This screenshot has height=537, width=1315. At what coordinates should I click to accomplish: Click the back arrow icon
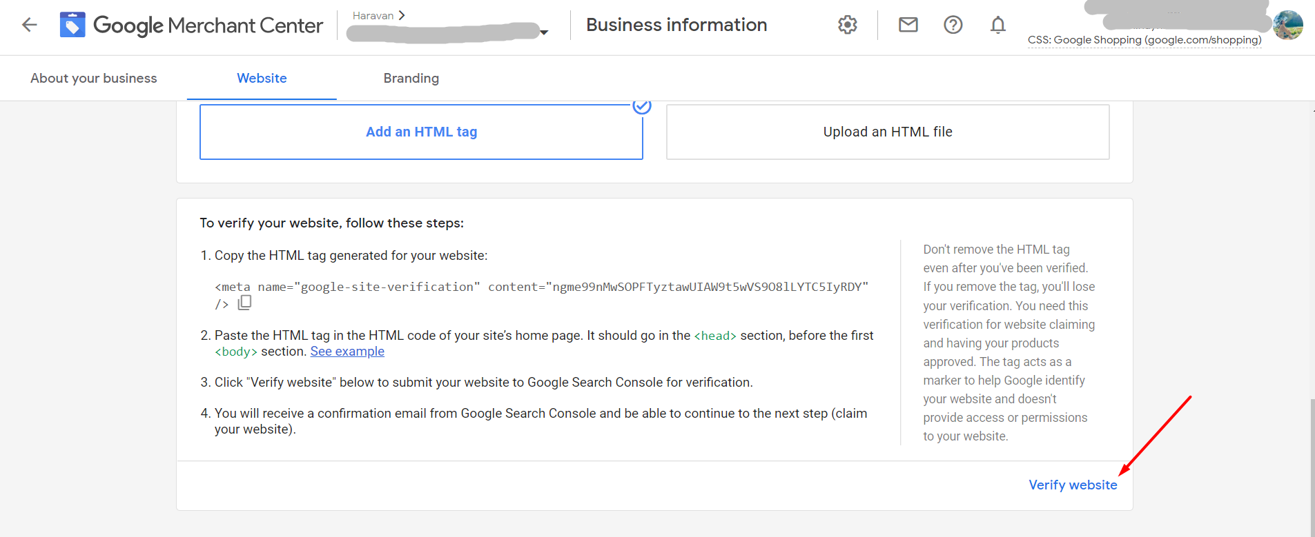point(29,26)
